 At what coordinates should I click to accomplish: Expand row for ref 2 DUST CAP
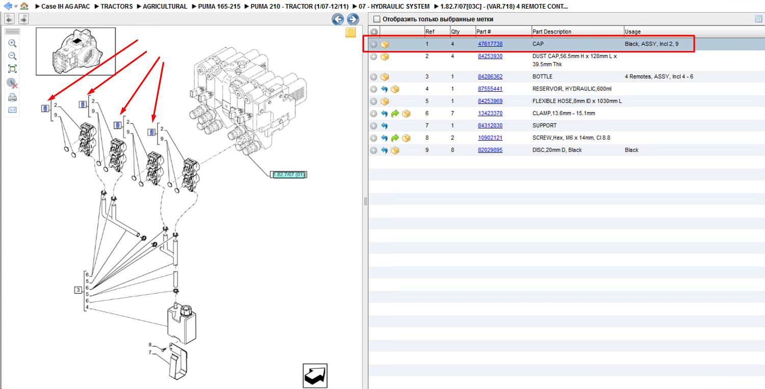[x=374, y=57]
